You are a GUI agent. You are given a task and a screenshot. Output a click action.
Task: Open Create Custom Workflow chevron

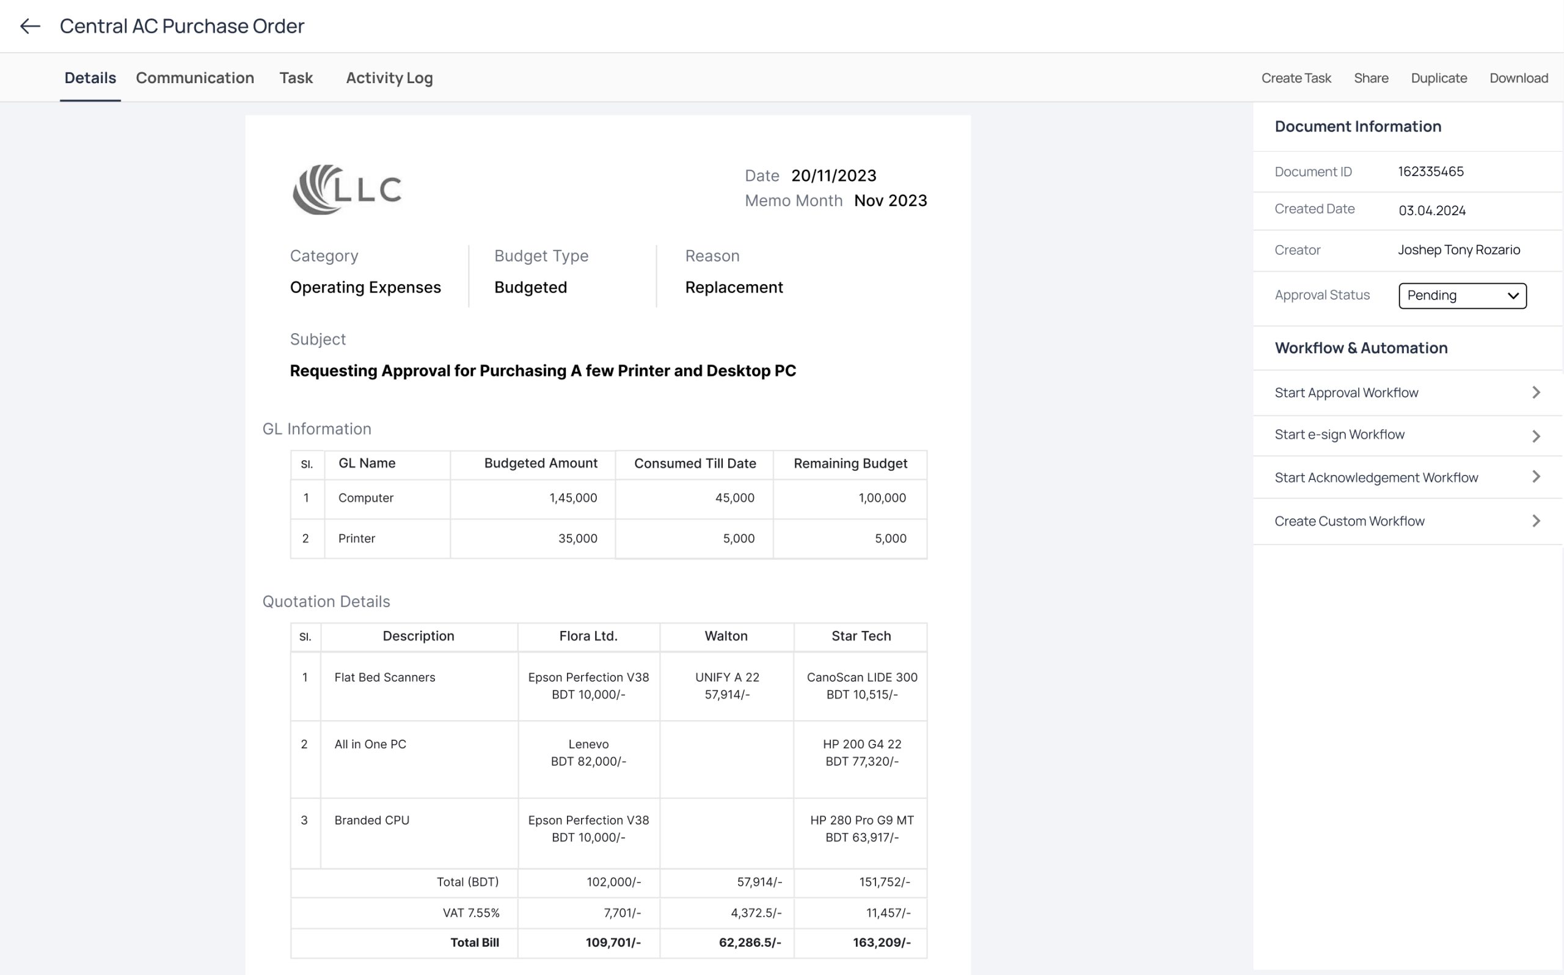coord(1536,520)
